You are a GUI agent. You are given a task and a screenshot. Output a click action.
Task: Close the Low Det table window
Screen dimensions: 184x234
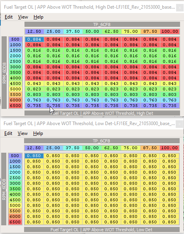(179, 124)
